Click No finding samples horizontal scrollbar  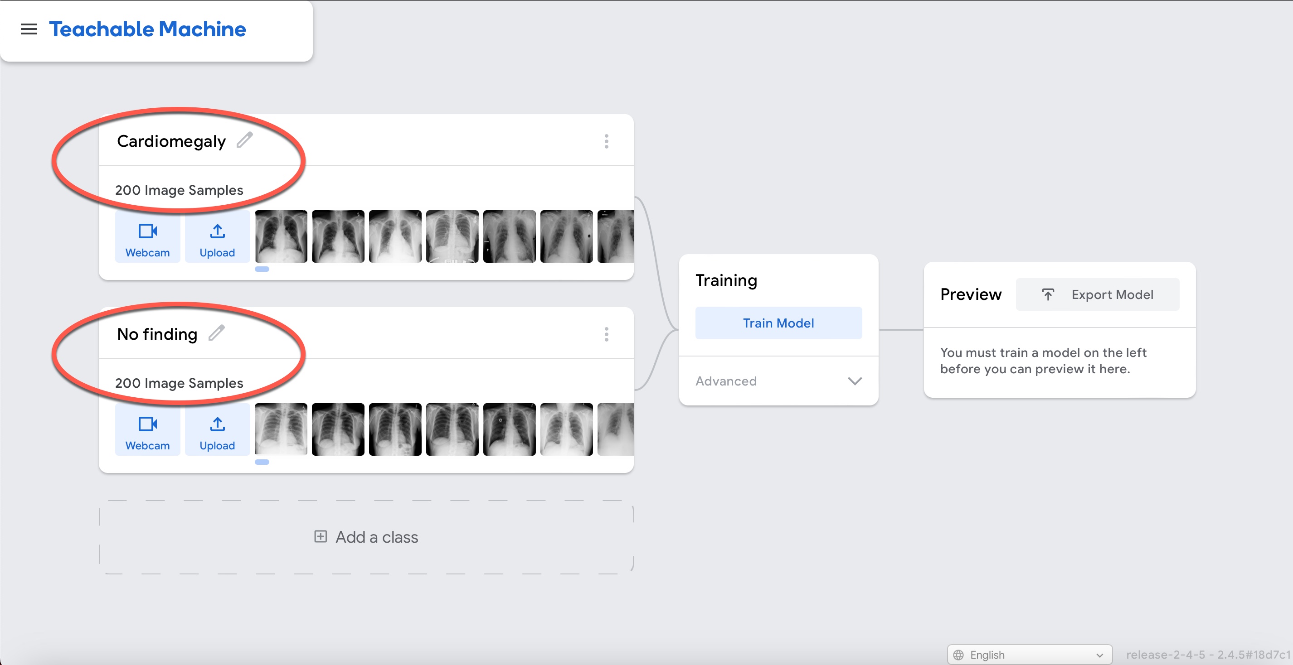(x=262, y=463)
